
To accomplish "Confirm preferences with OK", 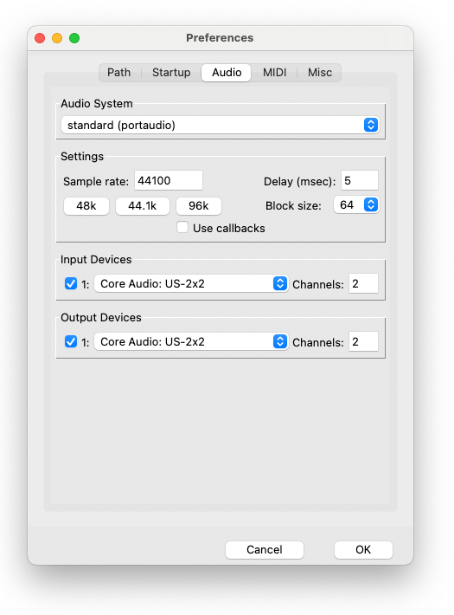I will tap(363, 549).
